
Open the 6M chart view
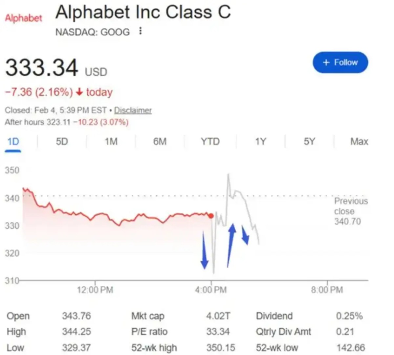pyautogui.click(x=160, y=141)
